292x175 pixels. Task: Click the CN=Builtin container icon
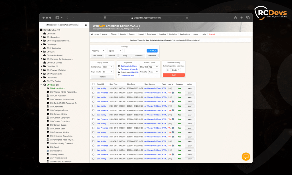44,34
